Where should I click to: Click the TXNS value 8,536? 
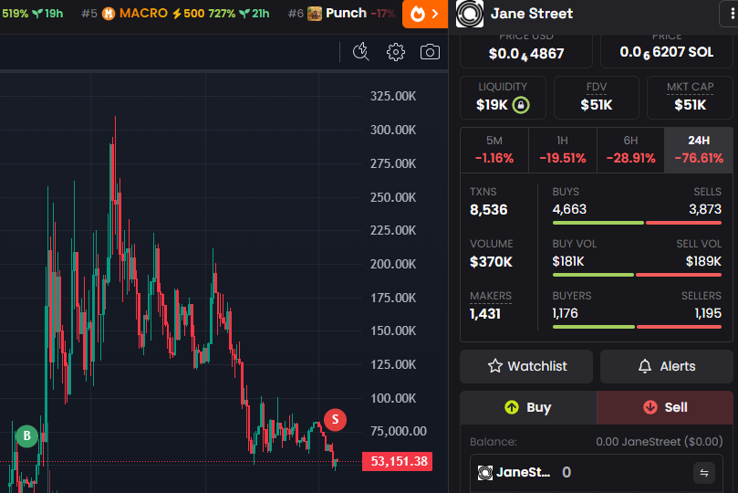point(489,210)
